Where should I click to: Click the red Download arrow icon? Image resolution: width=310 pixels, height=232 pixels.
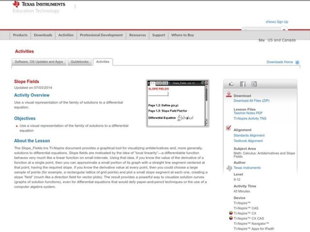point(229,94)
